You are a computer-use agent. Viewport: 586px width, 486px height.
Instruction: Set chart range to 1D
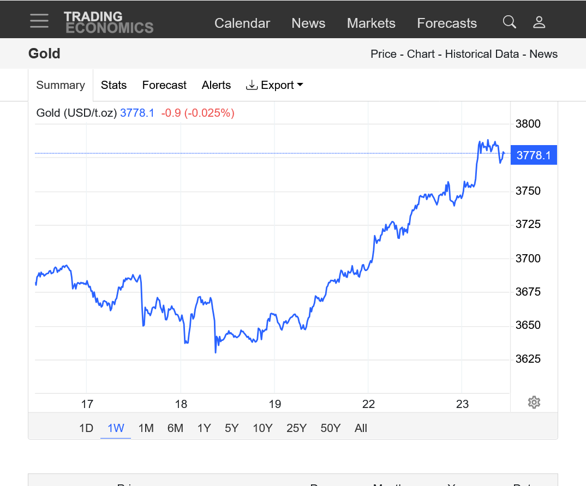pyautogui.click(x=86, y=428)
